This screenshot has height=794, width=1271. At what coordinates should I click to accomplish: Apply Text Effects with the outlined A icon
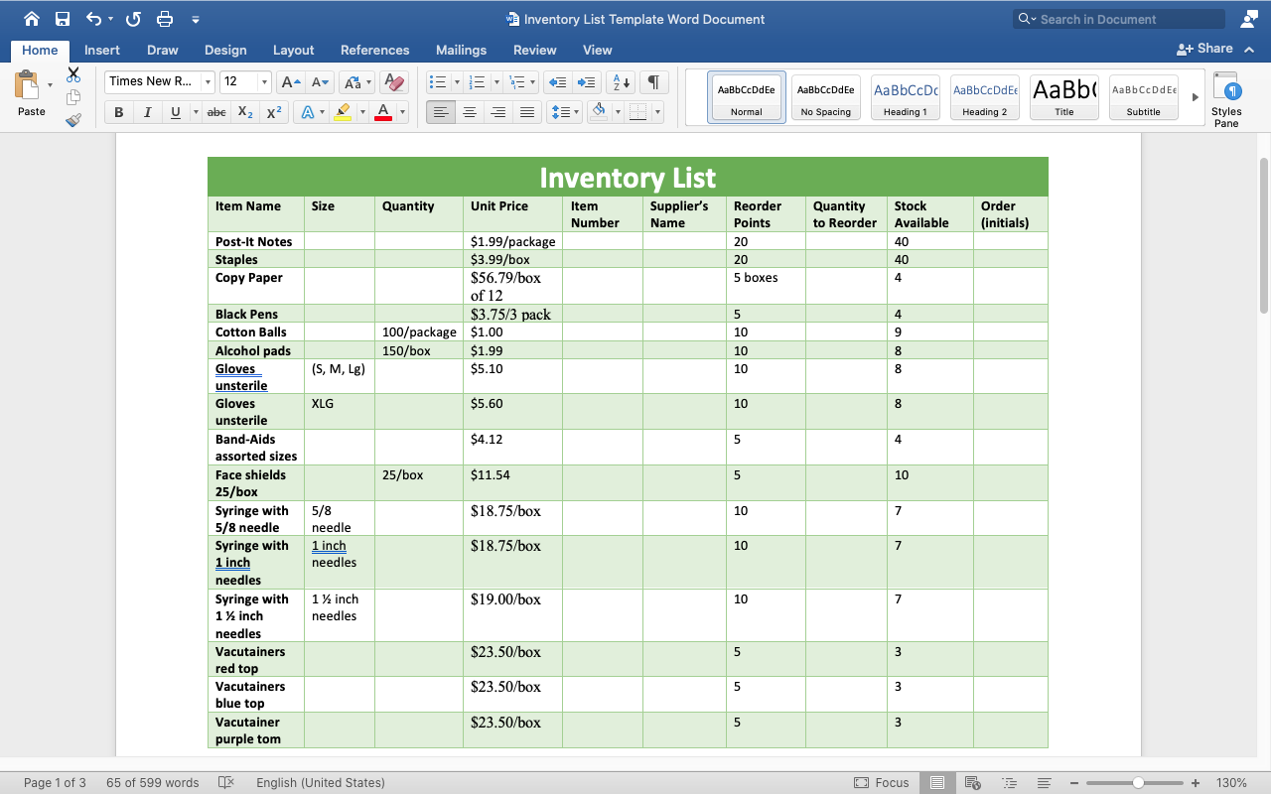[x=307, y=112]
